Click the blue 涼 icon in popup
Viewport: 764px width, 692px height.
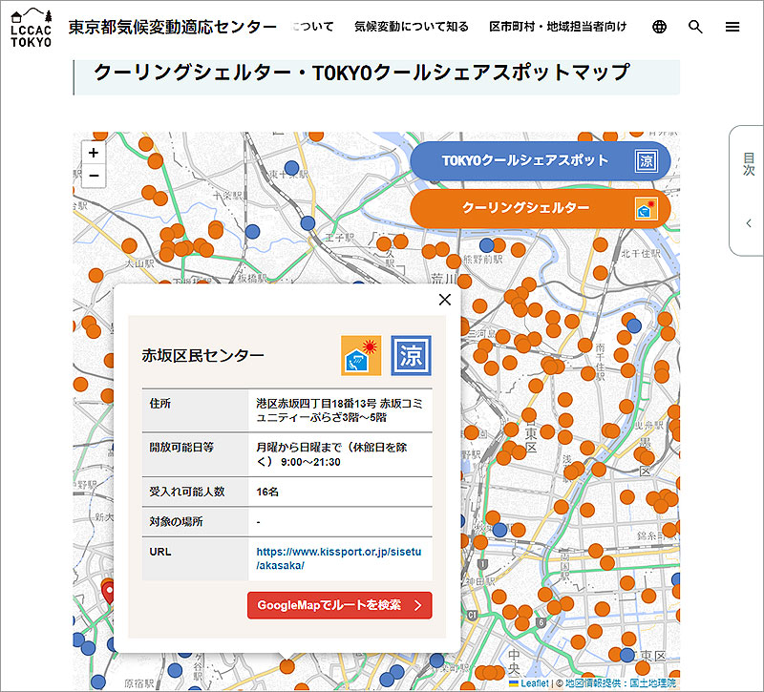point(412,355)
